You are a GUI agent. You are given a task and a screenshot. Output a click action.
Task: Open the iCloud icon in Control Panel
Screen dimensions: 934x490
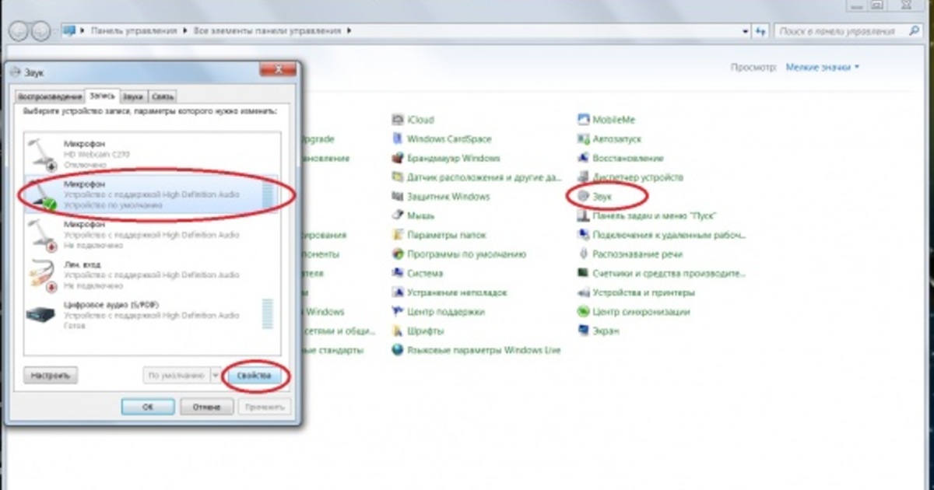(x=398, y=121)
